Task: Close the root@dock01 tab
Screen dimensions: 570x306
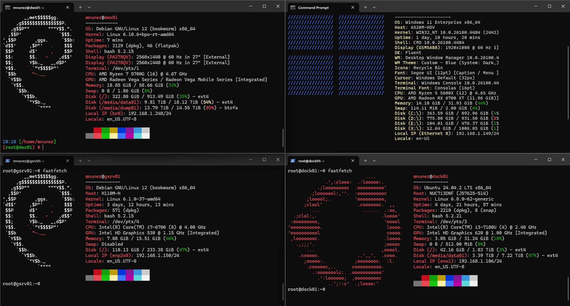Action: pyautogui.click(x=353, y=161)
